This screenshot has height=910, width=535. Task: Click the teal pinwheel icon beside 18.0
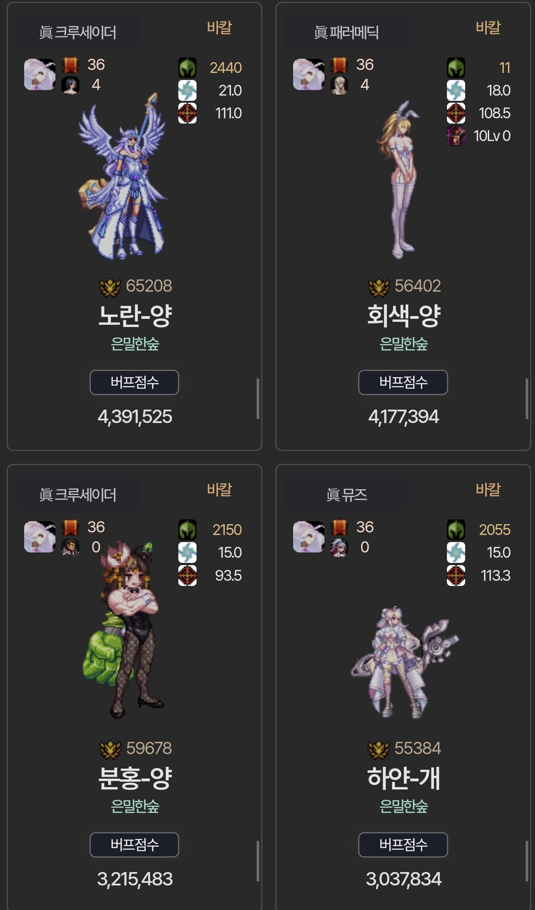click(456, 90)
